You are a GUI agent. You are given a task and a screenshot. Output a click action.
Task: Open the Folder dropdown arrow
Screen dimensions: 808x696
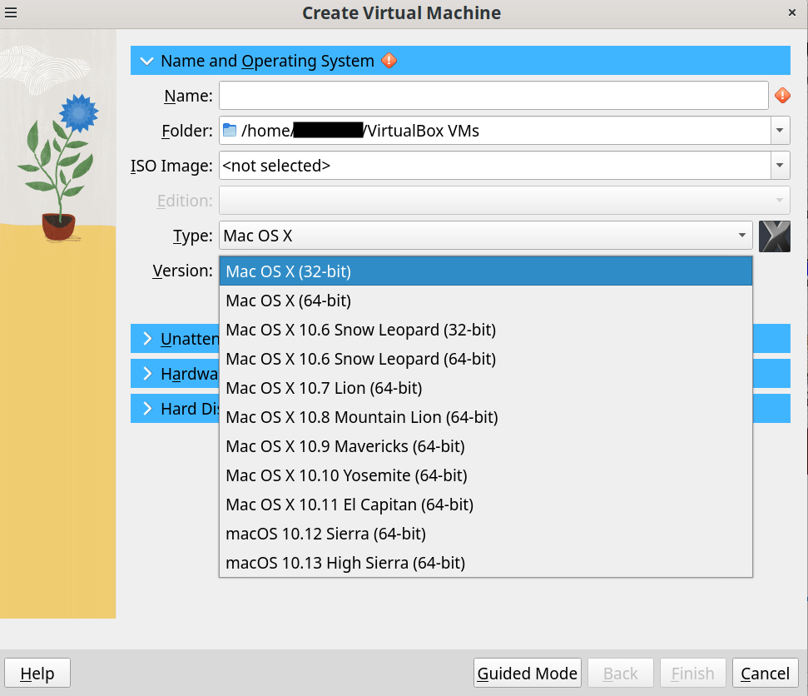[780, 131]
